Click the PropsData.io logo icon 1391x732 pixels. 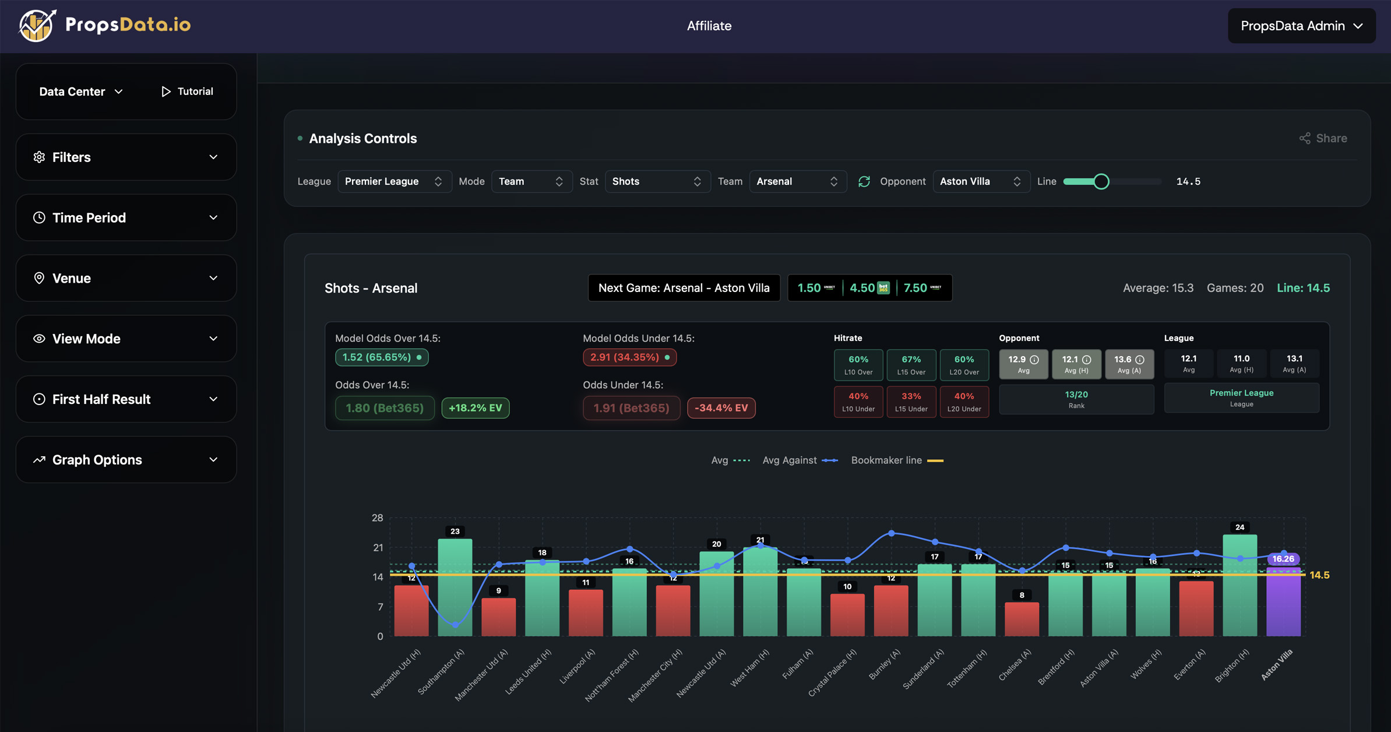point(37,26)
